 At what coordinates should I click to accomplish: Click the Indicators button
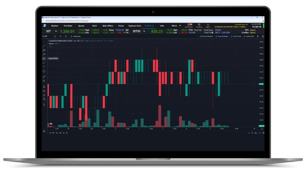tap(75, 36)
